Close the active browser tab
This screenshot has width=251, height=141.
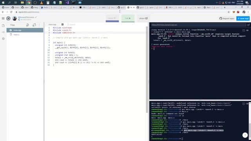(x=134, y=7)
